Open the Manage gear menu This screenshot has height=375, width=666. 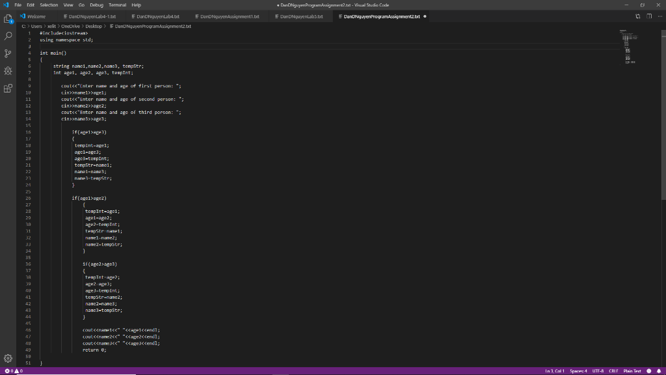(x=8, y=359)
